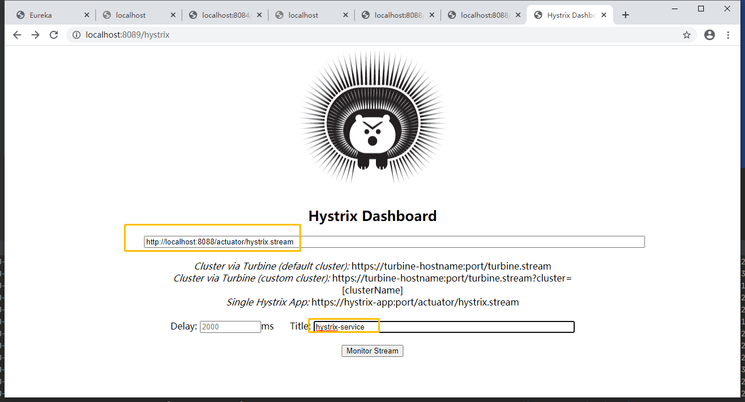
Task: Bookmark this page with the star icon
Action: 687,35
